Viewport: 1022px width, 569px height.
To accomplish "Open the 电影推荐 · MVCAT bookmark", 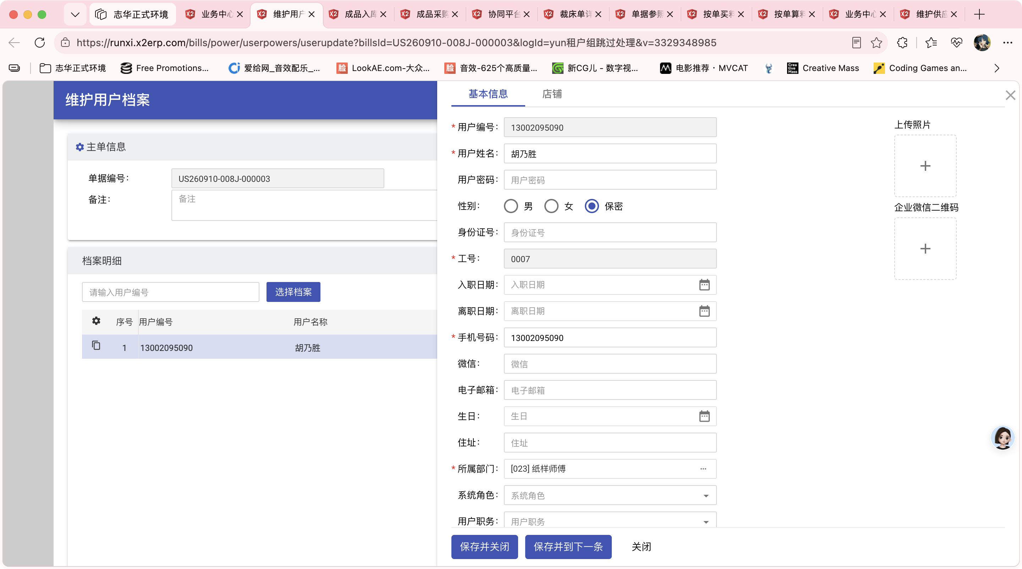I will coord(704,68).
